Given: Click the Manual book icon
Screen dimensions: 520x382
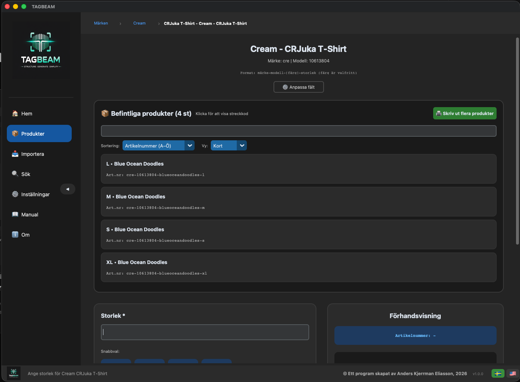Looking at the screenshot, I should tap(15, 214).
